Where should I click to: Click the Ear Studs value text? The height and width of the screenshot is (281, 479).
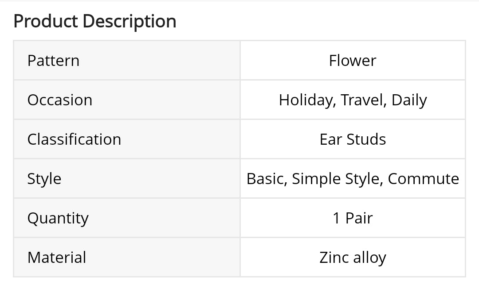353,139
